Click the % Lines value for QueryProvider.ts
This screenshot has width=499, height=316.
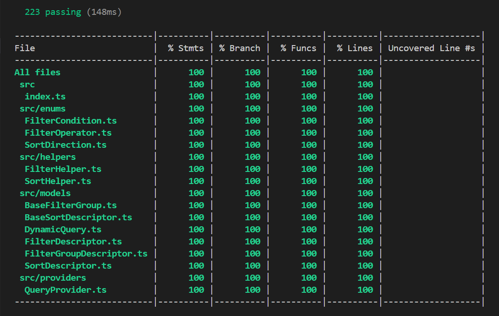[365, 290]
